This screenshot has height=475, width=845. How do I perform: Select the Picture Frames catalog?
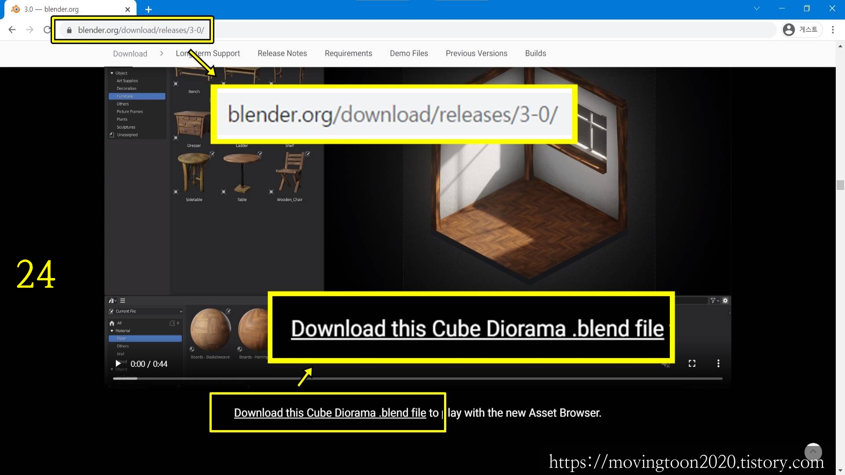click(130, 112)
